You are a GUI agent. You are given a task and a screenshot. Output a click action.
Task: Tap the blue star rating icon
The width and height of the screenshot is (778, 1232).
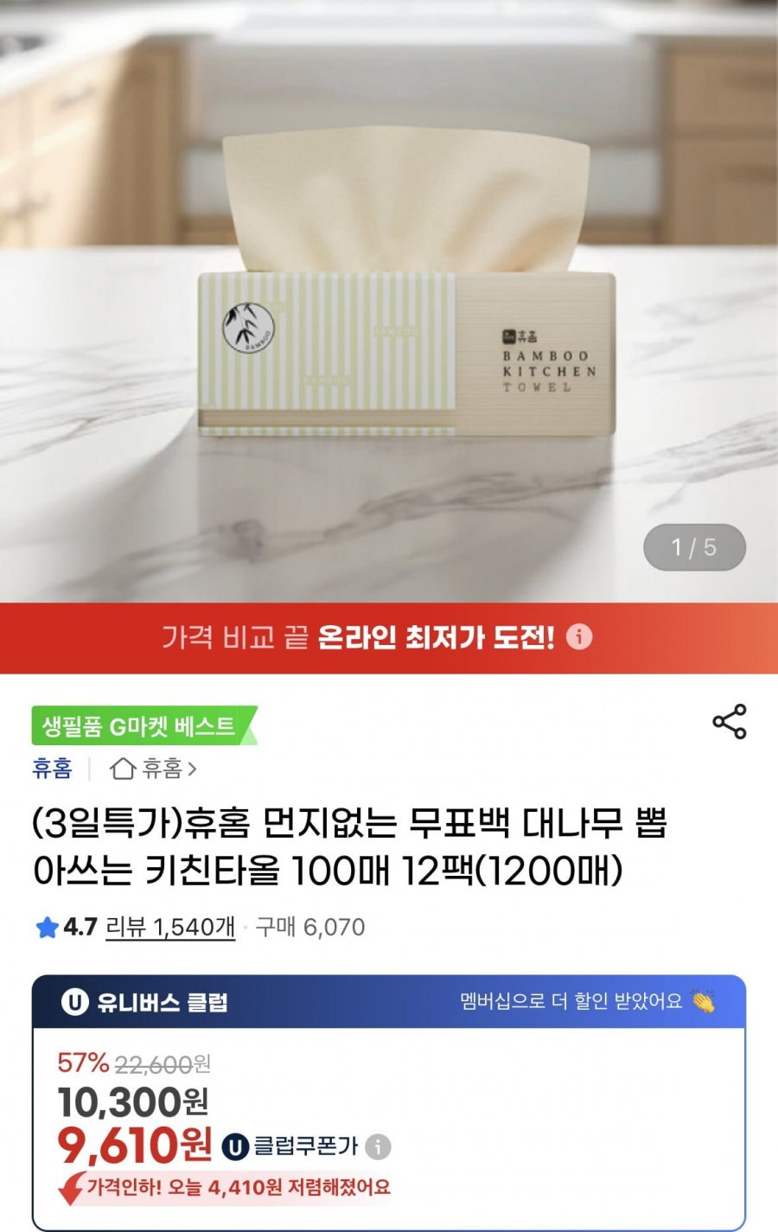47,928
